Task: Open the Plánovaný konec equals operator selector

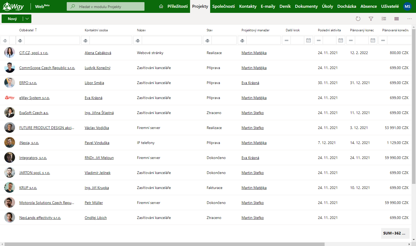Action: coord(351,40)
